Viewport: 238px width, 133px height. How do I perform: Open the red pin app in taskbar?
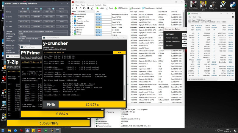[21, 130]
